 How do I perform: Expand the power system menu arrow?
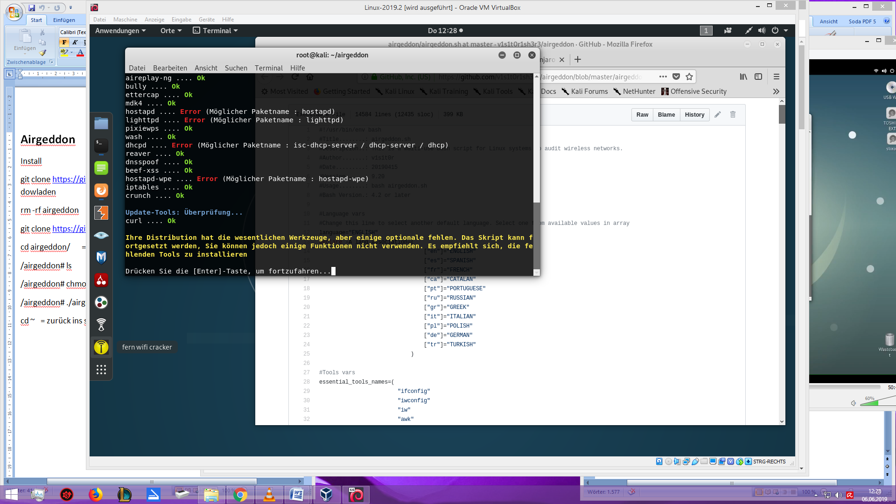(786, 31)
